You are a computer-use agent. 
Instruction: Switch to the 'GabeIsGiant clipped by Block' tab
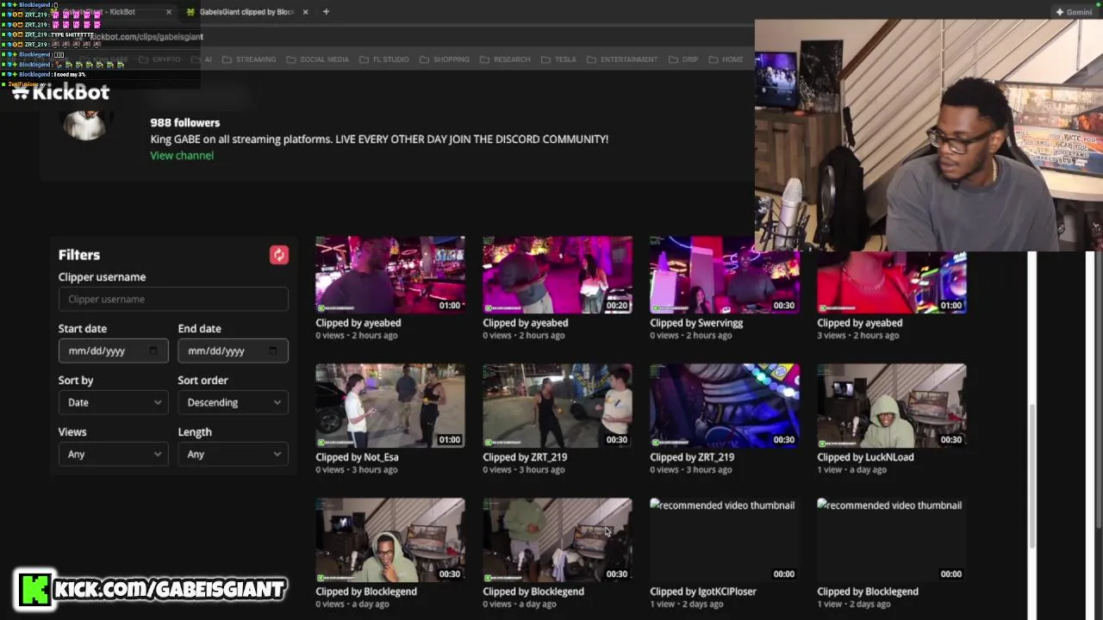click(246, 12)
